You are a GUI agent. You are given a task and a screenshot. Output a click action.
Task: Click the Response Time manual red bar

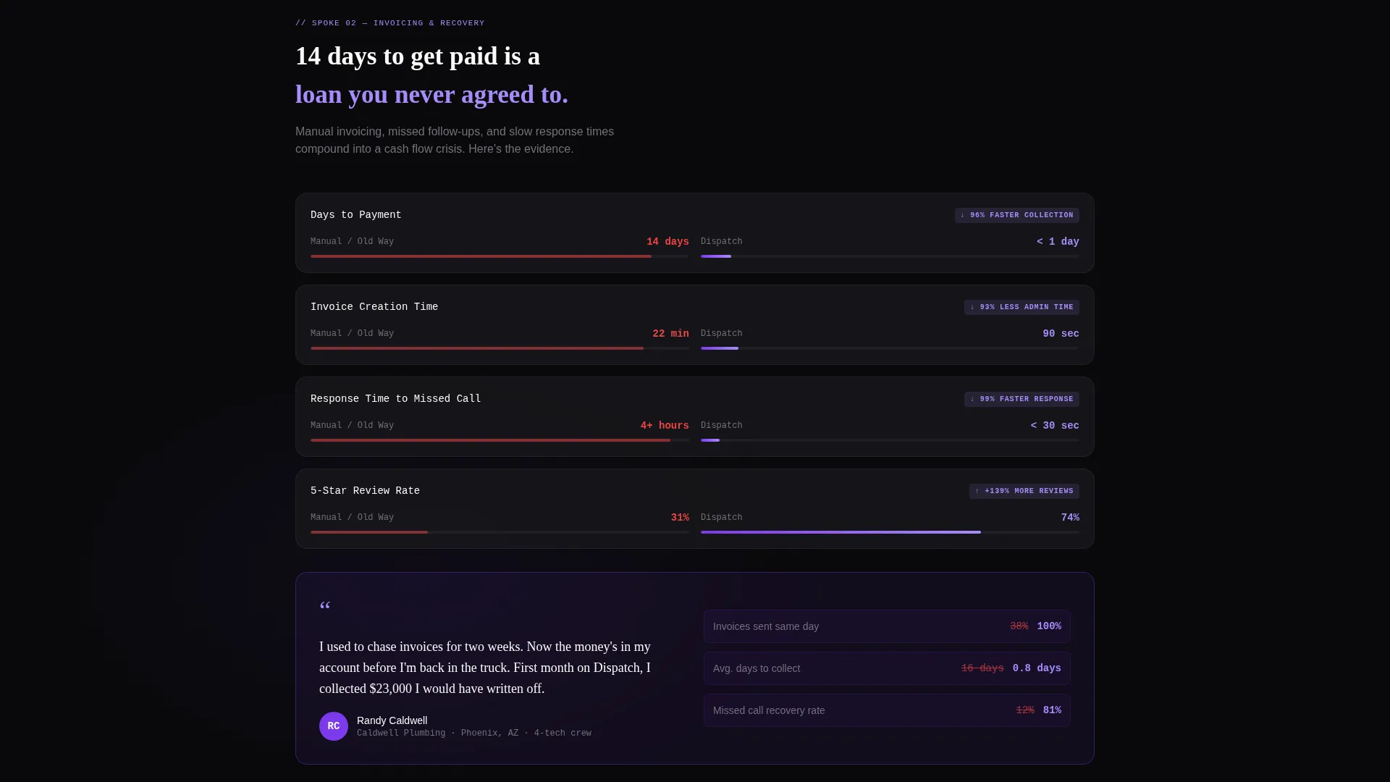[x=500, y=440]
